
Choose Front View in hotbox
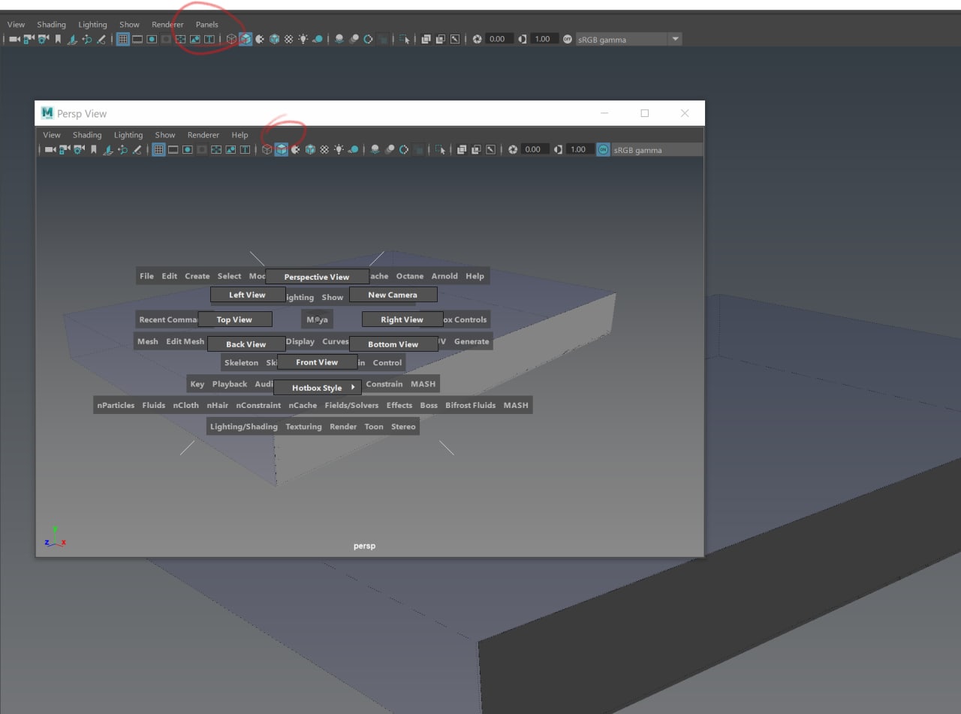(x=317, y=362)
